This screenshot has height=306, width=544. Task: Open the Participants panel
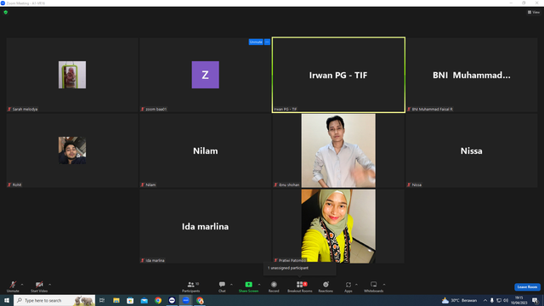click(x=190, y=286)
